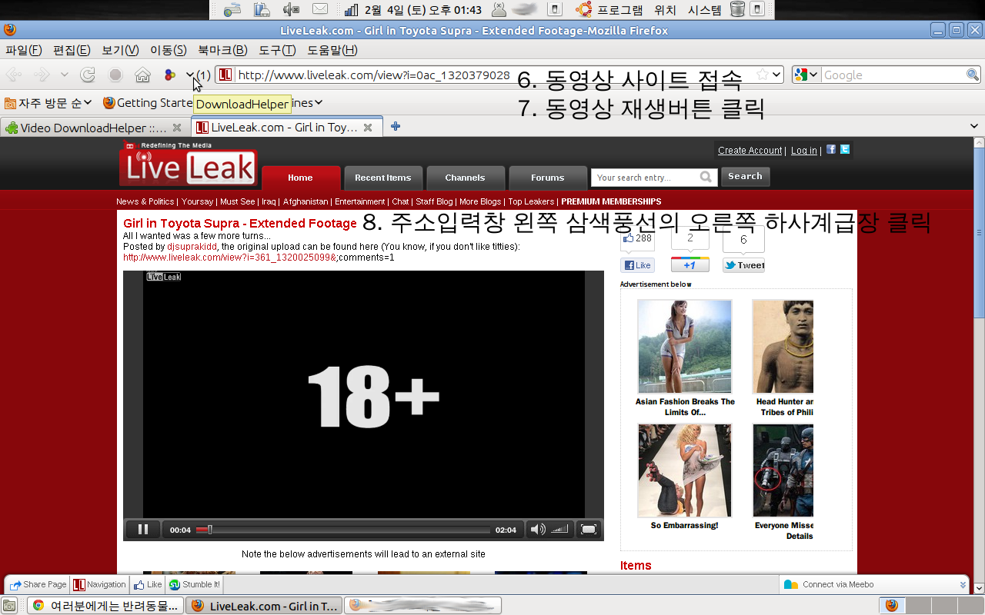
Task: Select the Home tab on LiveLeak
Action: tap(300, 178)
